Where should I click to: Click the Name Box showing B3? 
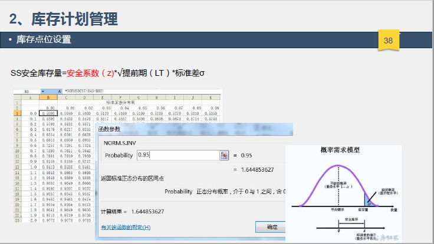click(x=27, y=92)
